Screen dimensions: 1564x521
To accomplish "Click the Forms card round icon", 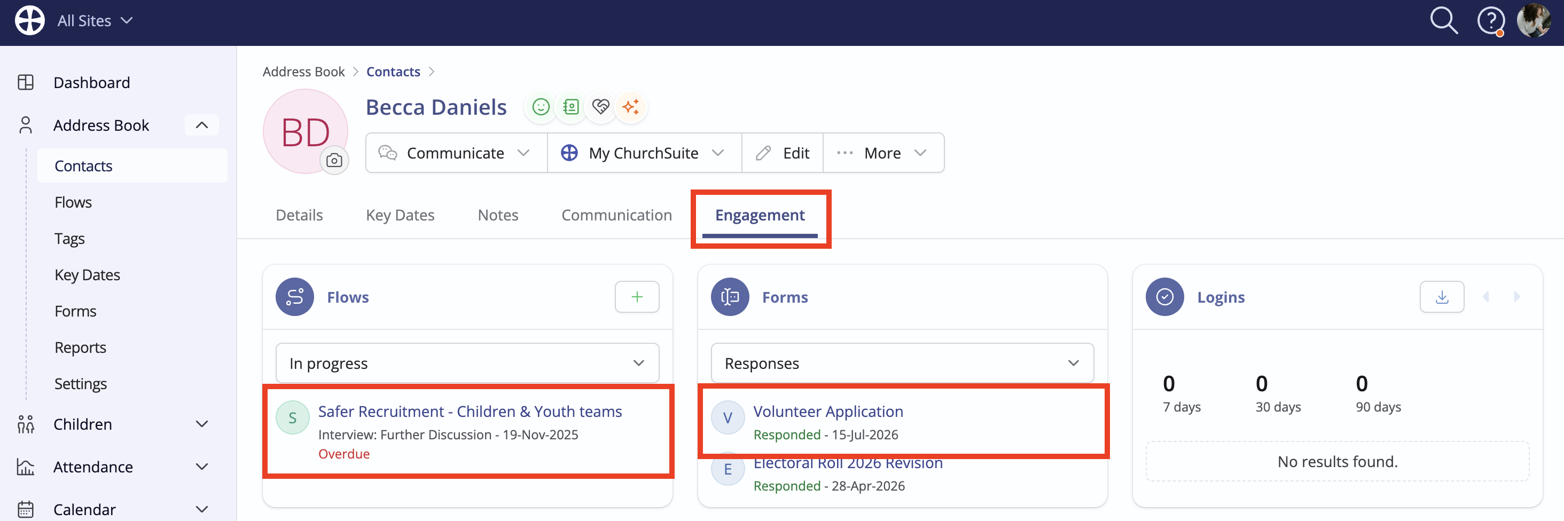I will click(x=730, y=297).
